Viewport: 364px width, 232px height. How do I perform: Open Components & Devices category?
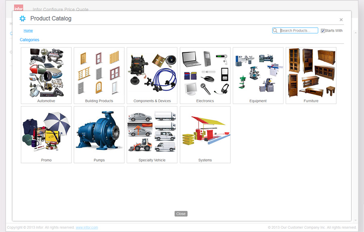click(x=152, y=73)
